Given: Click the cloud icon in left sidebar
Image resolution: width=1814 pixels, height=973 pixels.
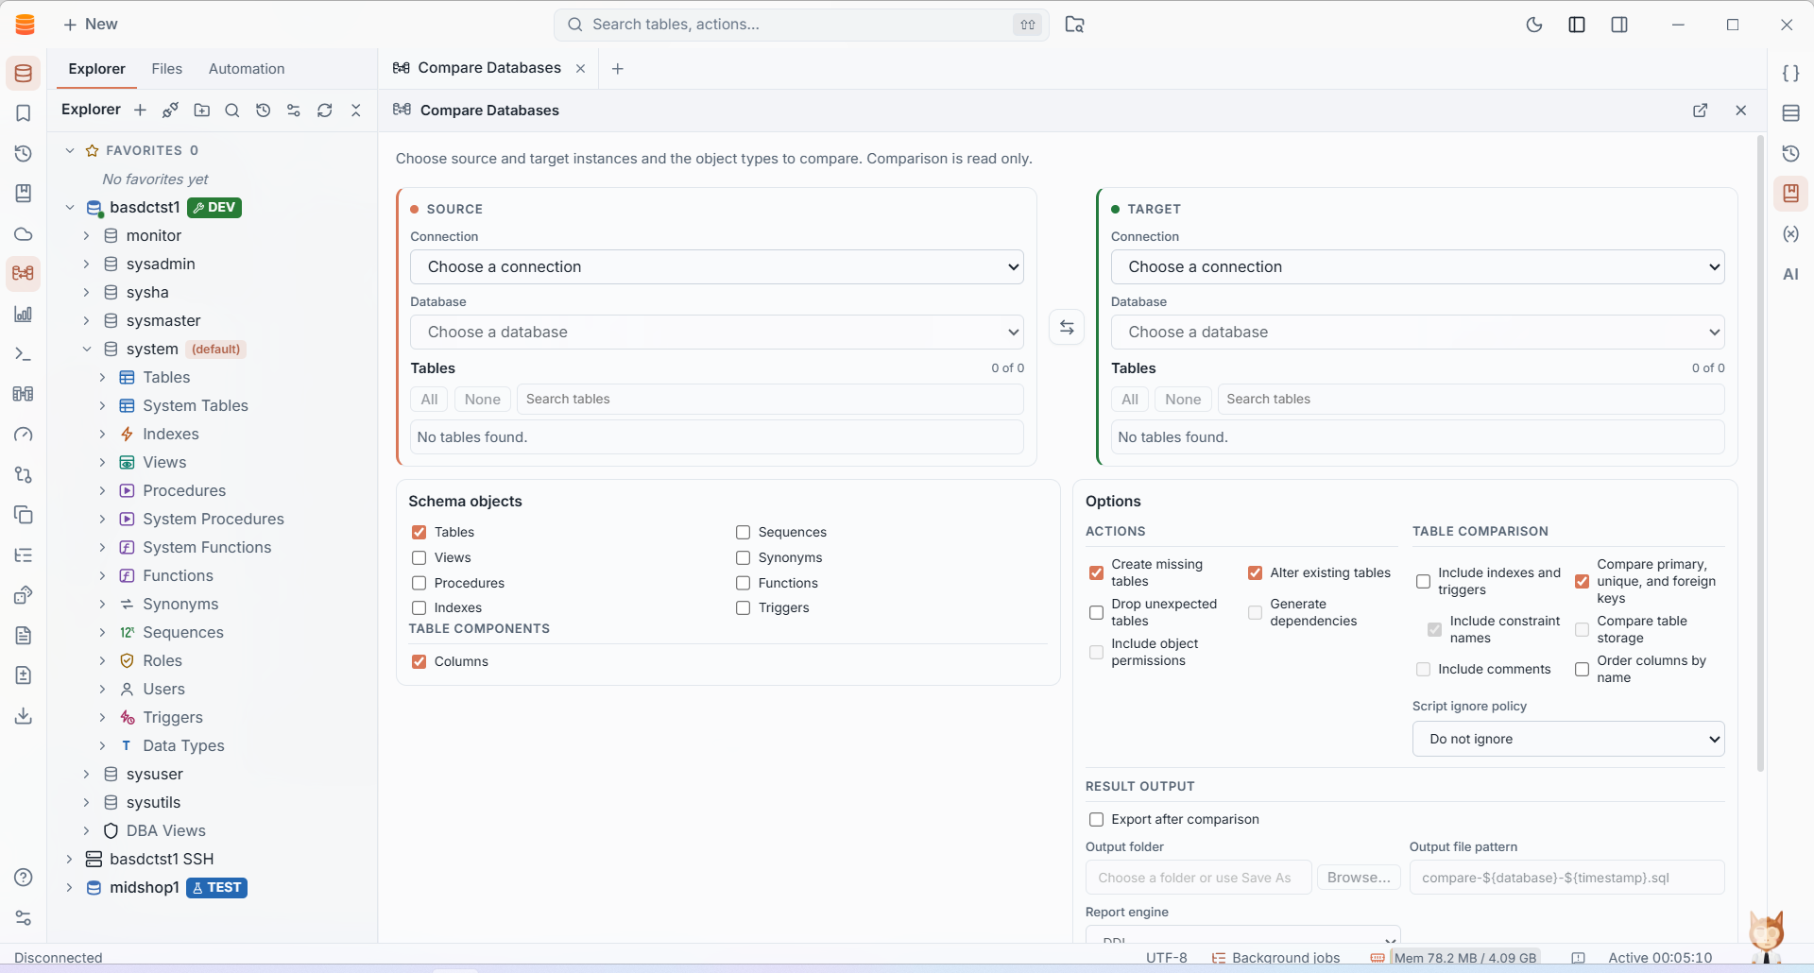Looking at the screenshot, I should click(x=24, y=234).
